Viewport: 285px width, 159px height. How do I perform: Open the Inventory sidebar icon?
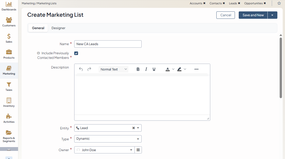tap(9, 102)
